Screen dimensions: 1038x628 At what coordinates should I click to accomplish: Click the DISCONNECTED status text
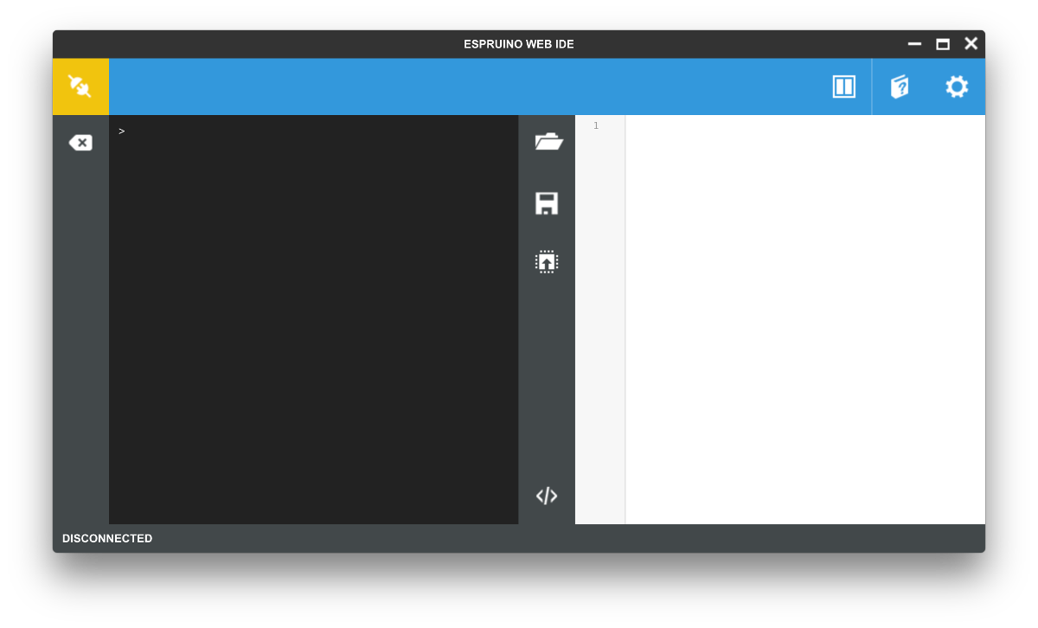point(107,538)
